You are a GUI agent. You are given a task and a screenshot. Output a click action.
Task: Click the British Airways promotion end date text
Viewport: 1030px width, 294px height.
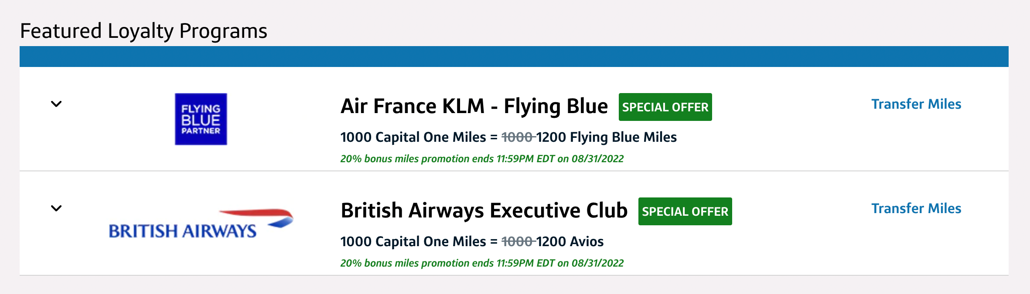(482, 263)
